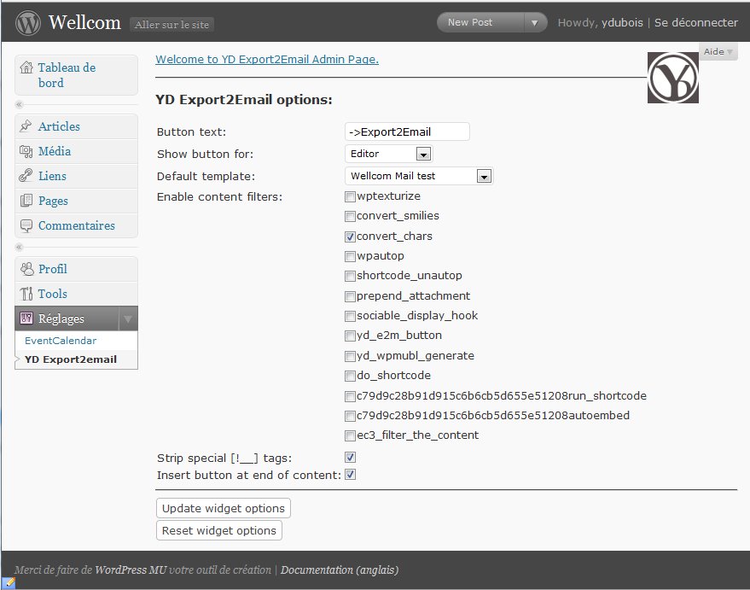750x590 pixels.
Task: Click the Tools wrench icon
Action: pos(26,294)
